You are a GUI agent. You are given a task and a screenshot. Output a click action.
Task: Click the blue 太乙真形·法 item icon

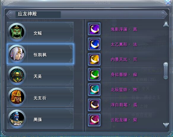[94, 44]
